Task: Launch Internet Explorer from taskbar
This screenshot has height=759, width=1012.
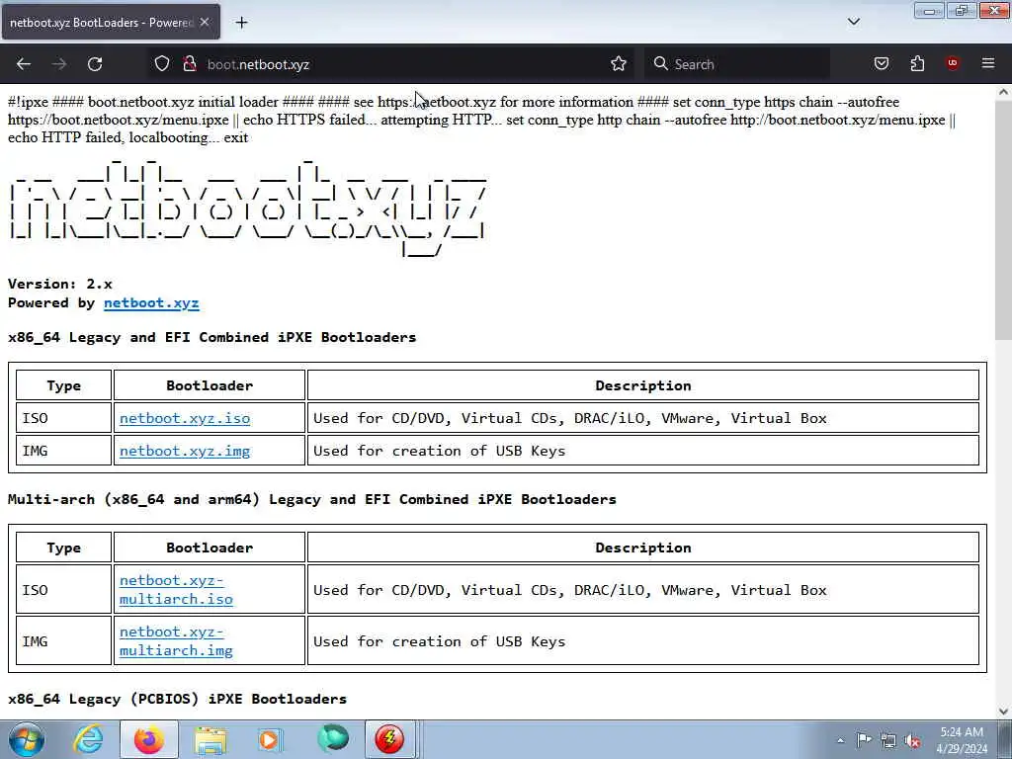Action: [x=88, y=739]
